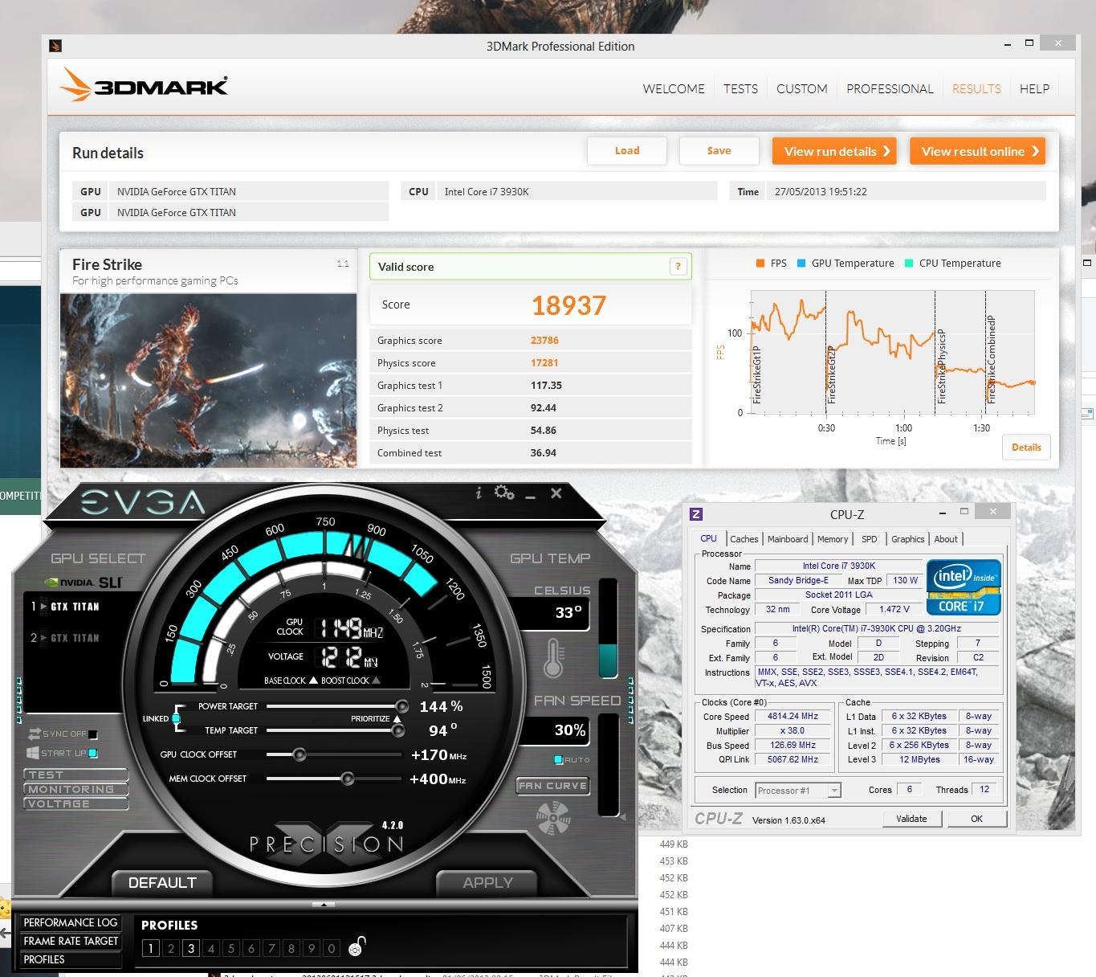This screenshot has width=1096, height=977.
Task: Click the thermometer icon under GPU Temp
Action: pos(553,658)
